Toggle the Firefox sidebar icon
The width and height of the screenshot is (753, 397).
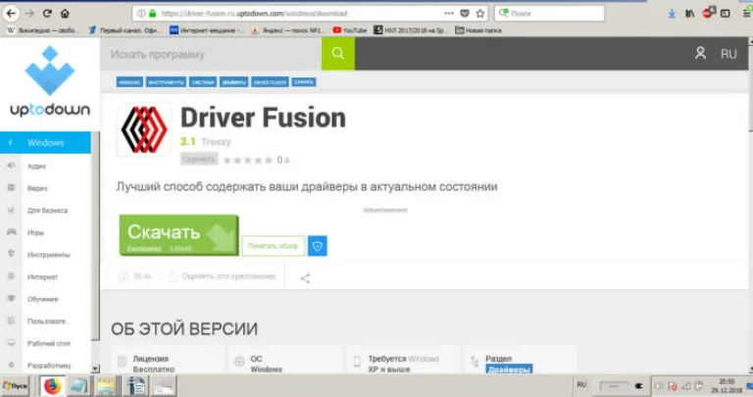(726, 14)
